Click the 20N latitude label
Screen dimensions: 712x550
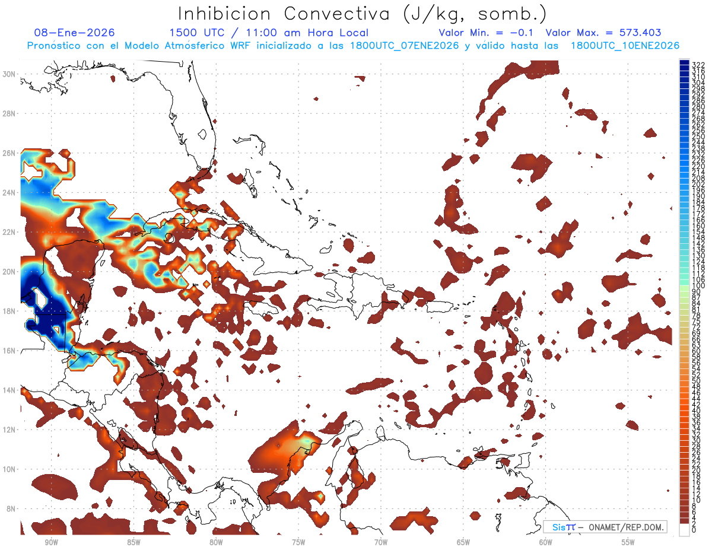click(x=10, y=272)
